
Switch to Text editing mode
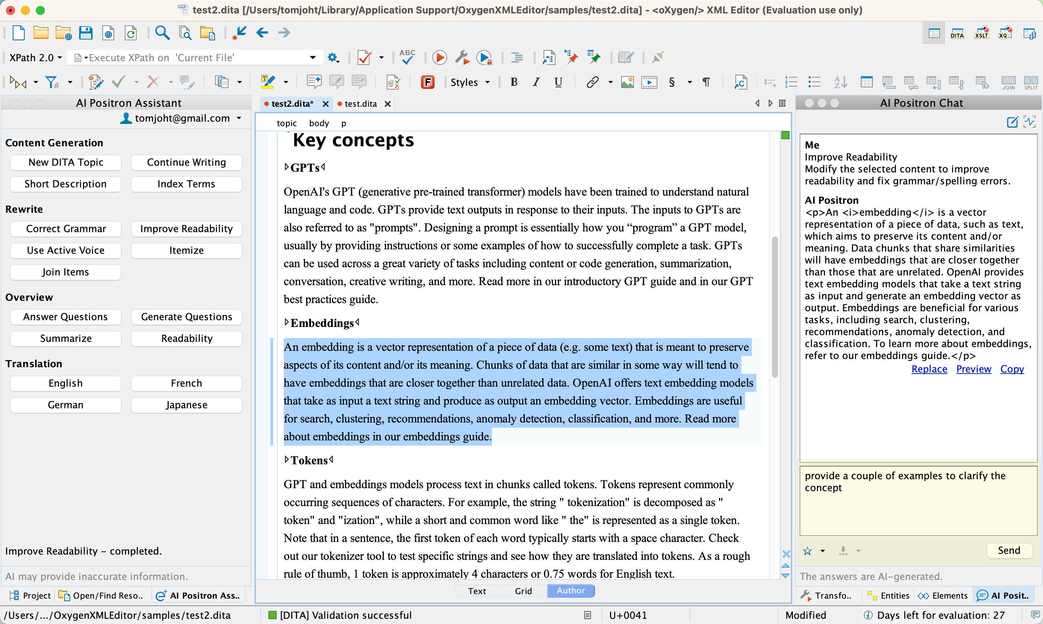[x=476, y=591]
